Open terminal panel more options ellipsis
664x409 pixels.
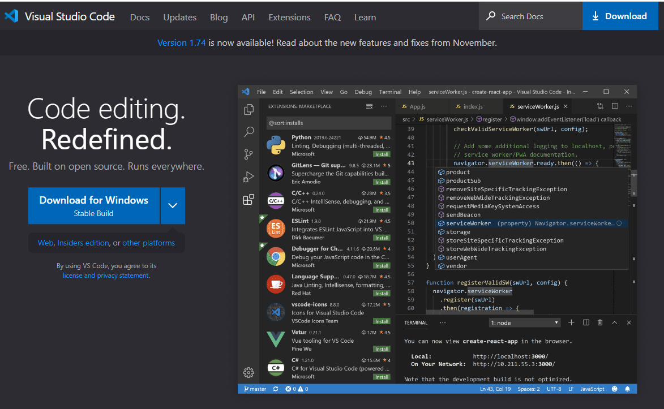tap(443, 322)
